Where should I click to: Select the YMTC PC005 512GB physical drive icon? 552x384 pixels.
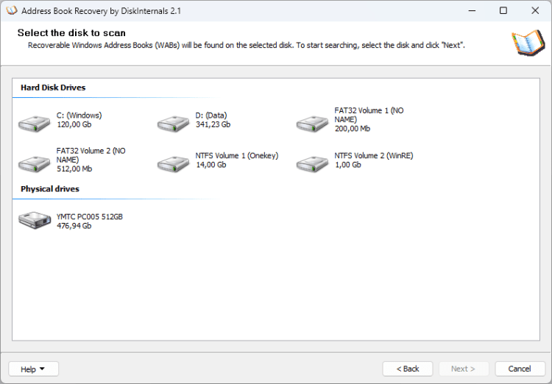click(35, 221)
